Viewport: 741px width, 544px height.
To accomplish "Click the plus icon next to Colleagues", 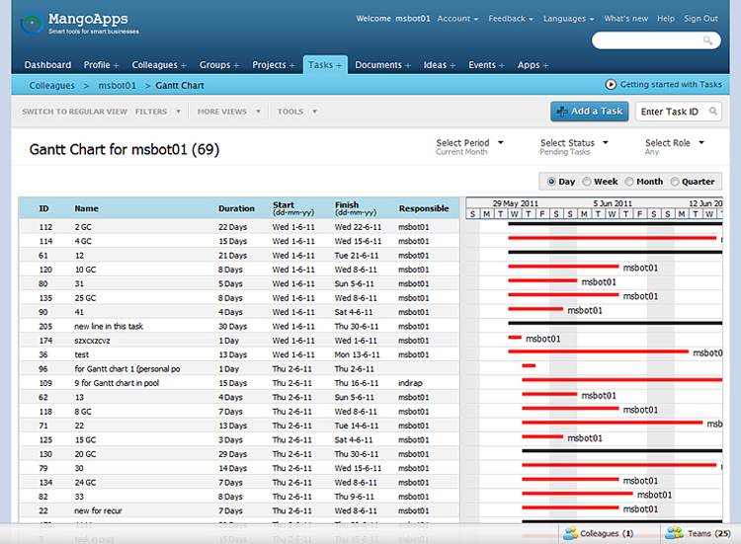I will [184, 65].
